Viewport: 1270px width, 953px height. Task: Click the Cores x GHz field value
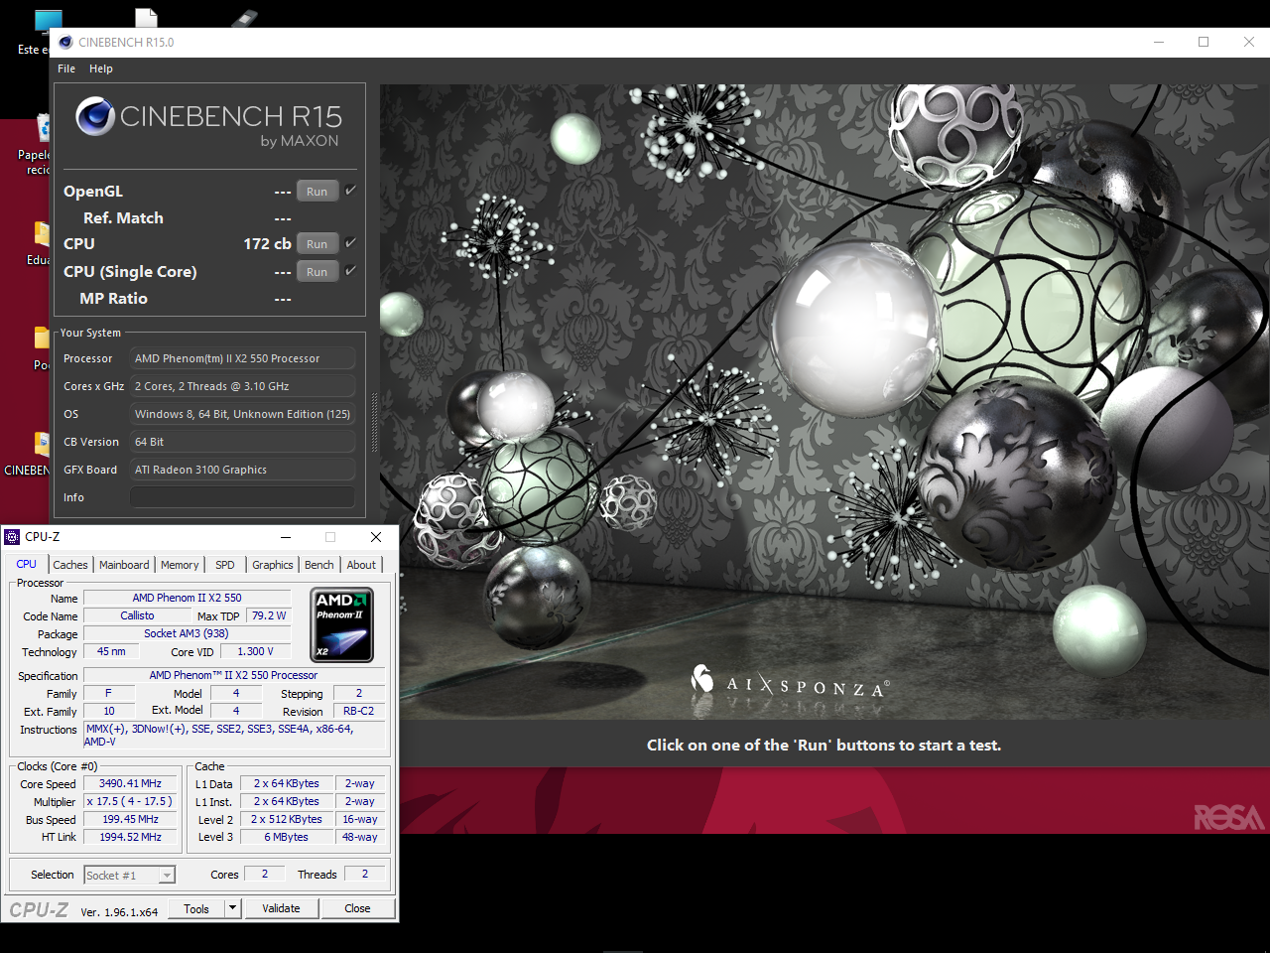coord(242,386)
